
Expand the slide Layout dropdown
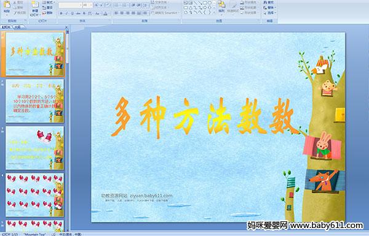(x=48, y=2)
